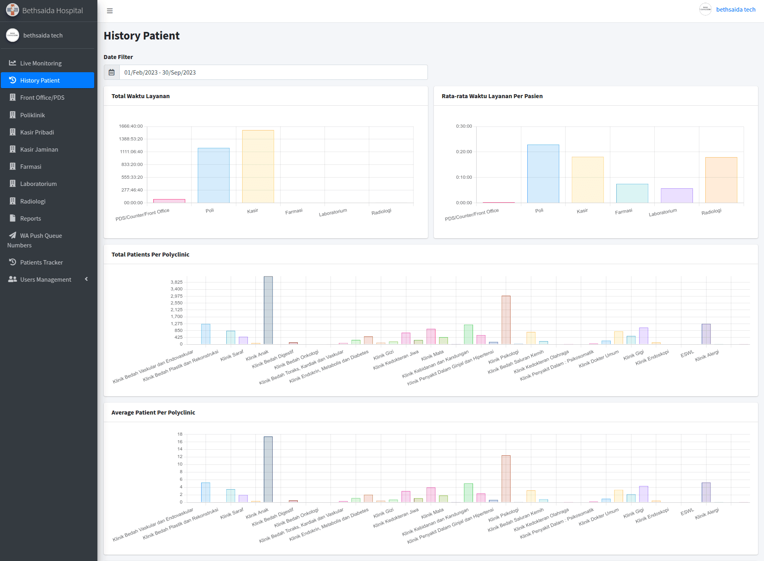Click the Bethsaida Hospital brand title
The image size is (764, 561).
coord(53,10)
